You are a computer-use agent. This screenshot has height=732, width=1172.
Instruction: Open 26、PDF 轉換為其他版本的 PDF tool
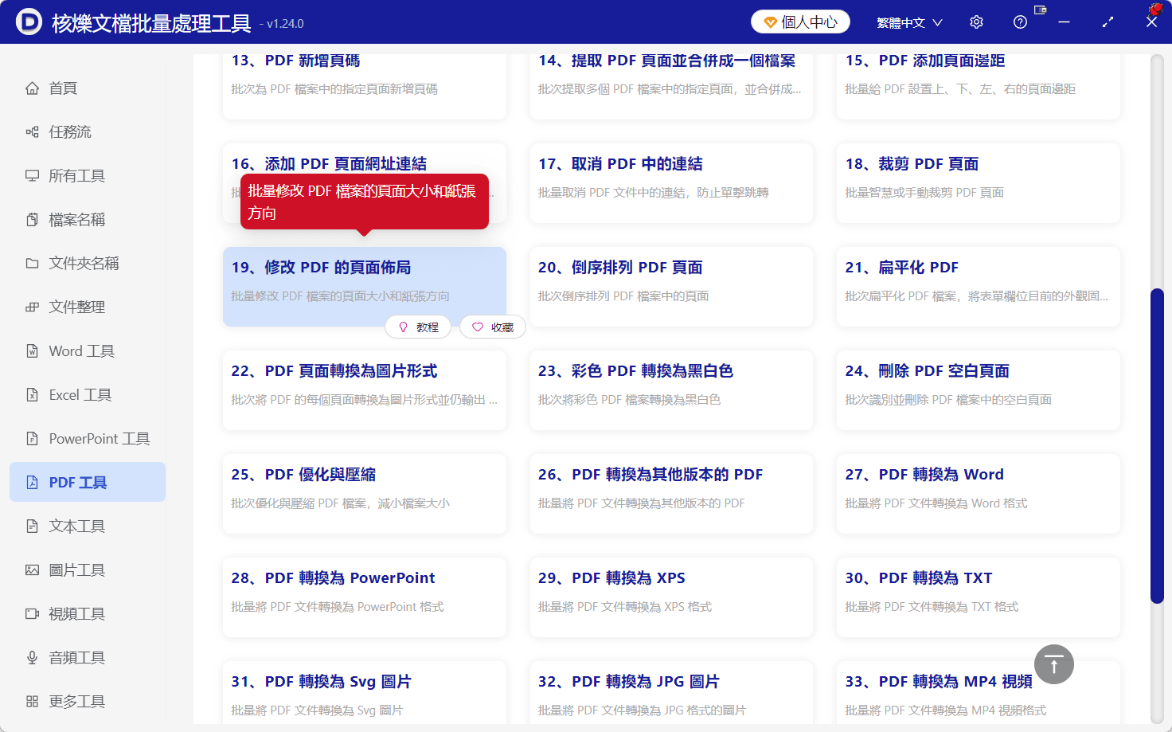point(671,494)
